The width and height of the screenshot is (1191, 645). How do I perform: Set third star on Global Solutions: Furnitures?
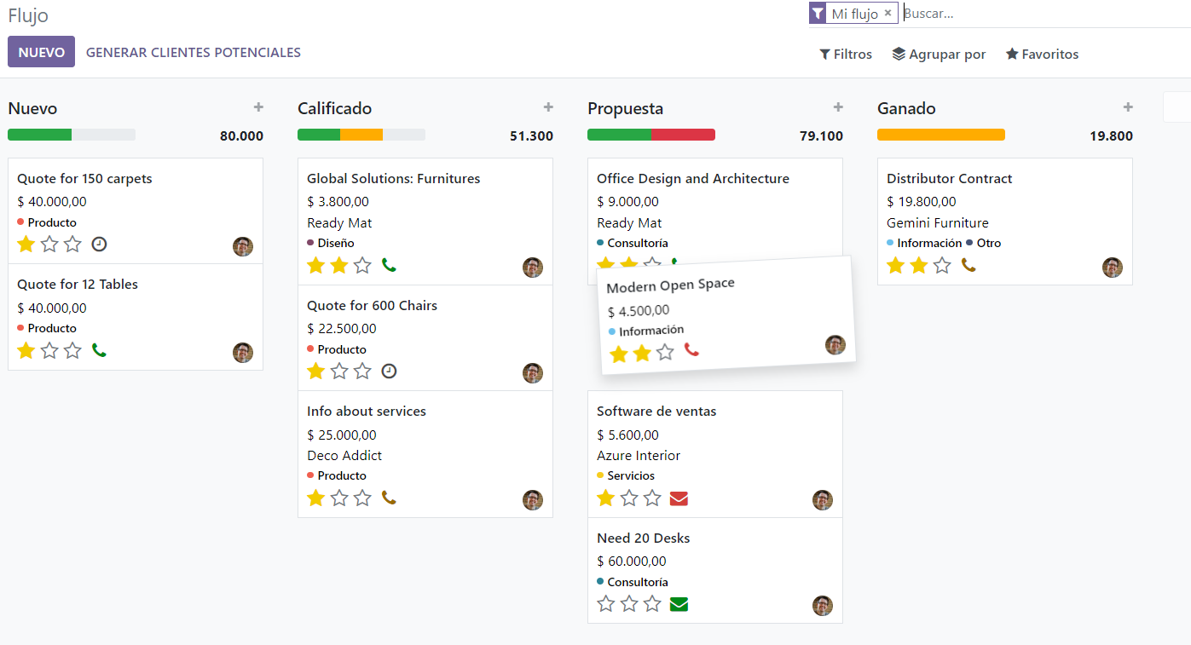pyautogui.click(x=362, y=265)
